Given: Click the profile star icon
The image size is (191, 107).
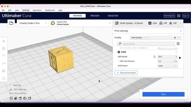Looking at the screenshot, I should click(x=175, y=38).
